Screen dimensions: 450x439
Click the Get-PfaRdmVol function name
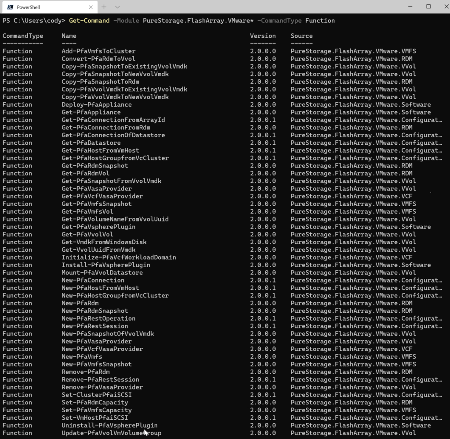point(86,173)
